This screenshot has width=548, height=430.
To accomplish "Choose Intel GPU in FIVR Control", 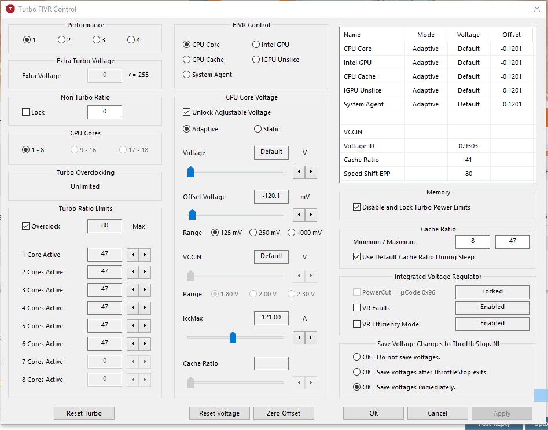I will [271, 45].
